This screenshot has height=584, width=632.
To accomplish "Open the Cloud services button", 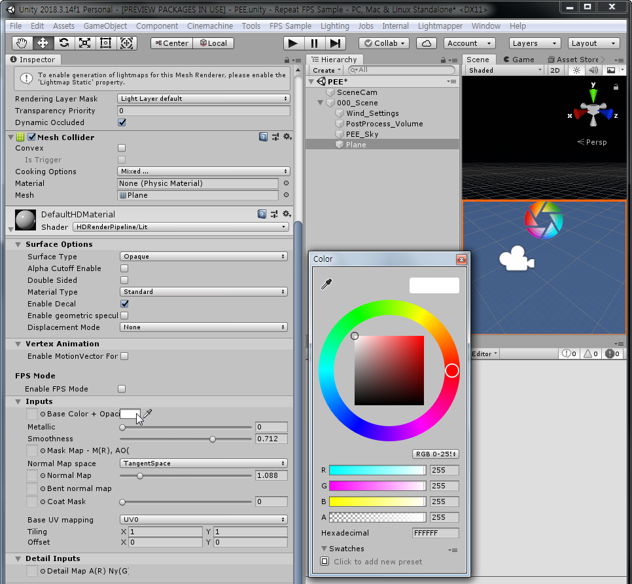I will click(x=427, y=43).
